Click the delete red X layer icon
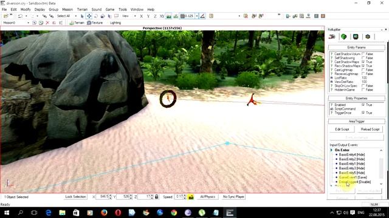Screen dimensions: 389x218 tap(47, 23)
